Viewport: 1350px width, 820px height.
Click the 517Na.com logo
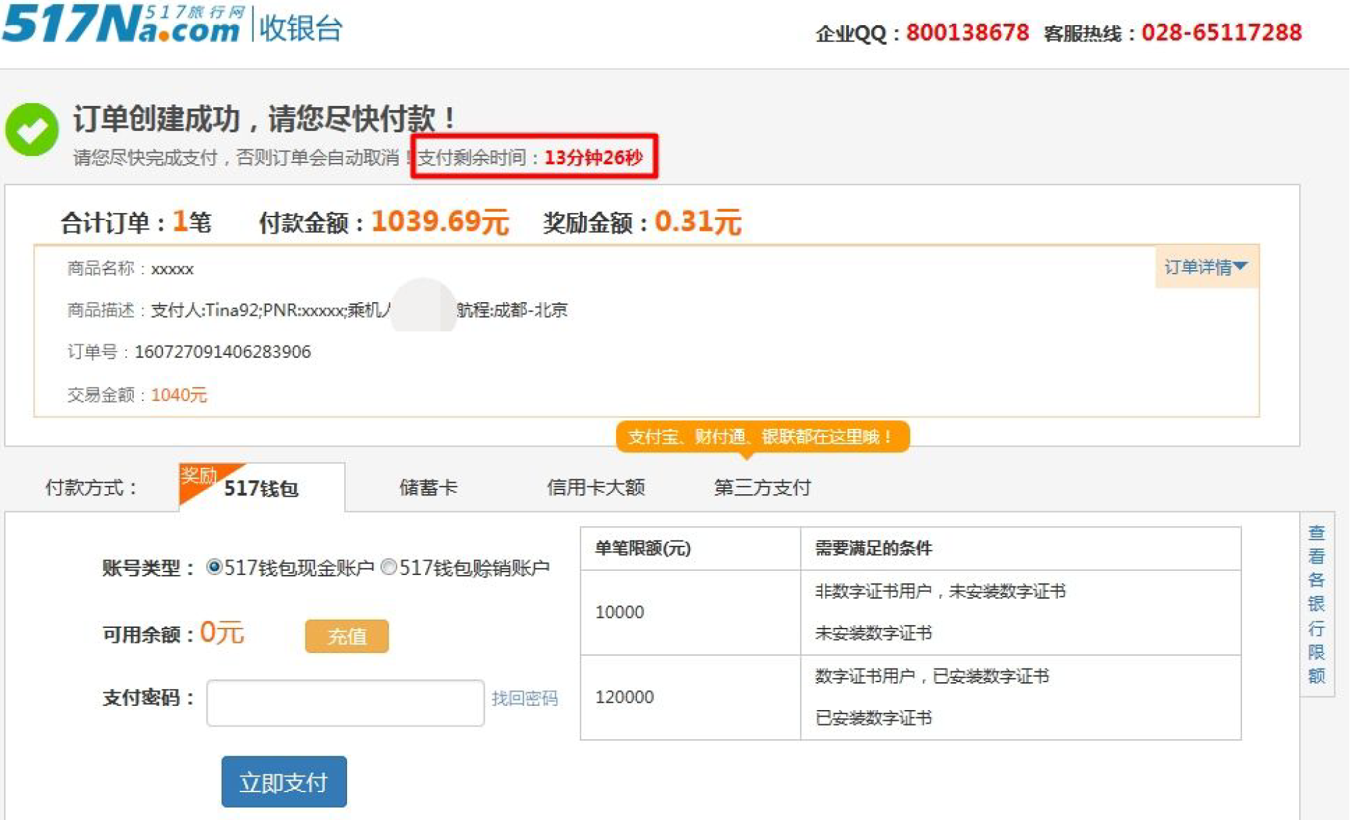(122, 24)
